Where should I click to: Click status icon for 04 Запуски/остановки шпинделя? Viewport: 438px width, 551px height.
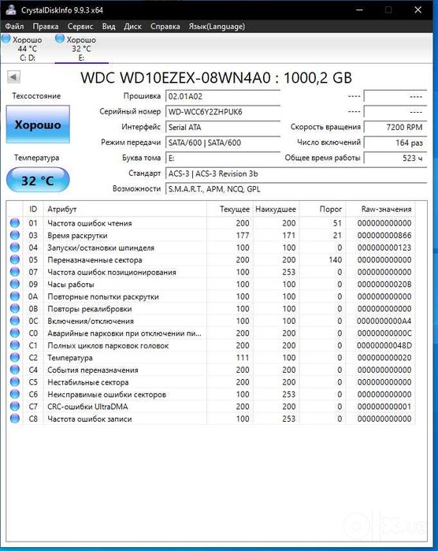pos(15,248)
